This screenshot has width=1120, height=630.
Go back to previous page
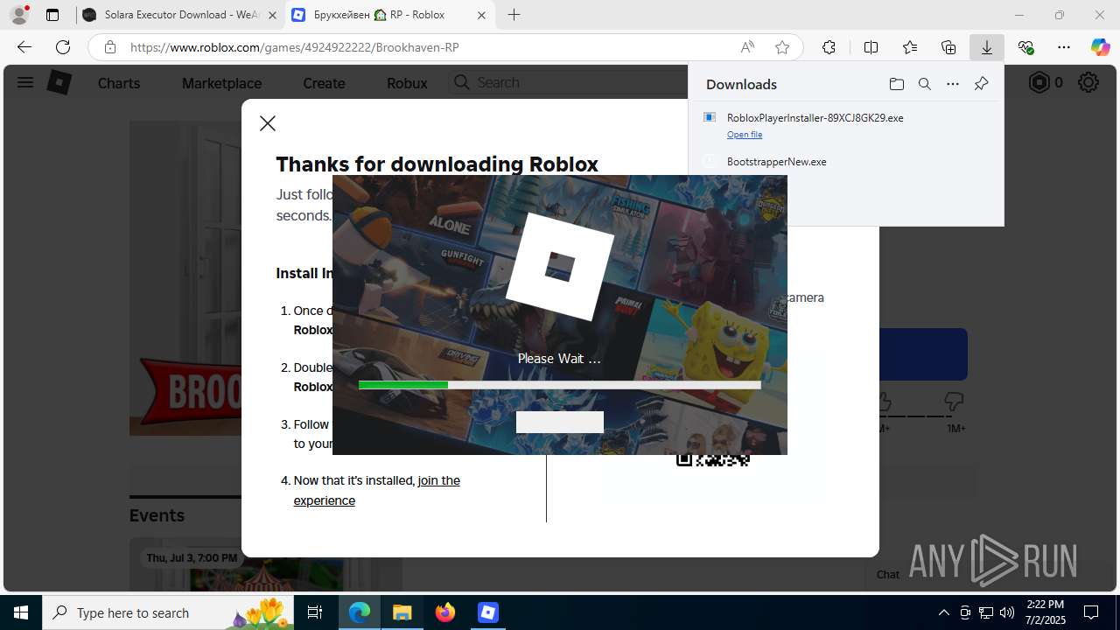(x=24, y=47)
